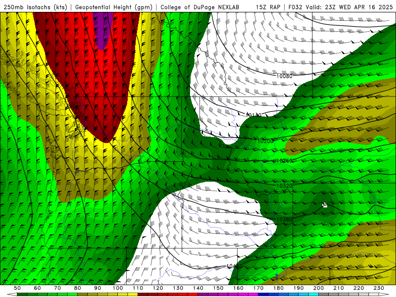Click 'College of DuPage NEXLAB' header text
Screen dimensions: 396x297
[x=200, y=7]
